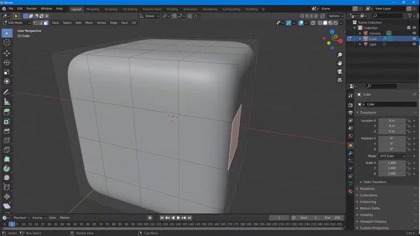Open the Object properties orange square tab

pos(350,146)
